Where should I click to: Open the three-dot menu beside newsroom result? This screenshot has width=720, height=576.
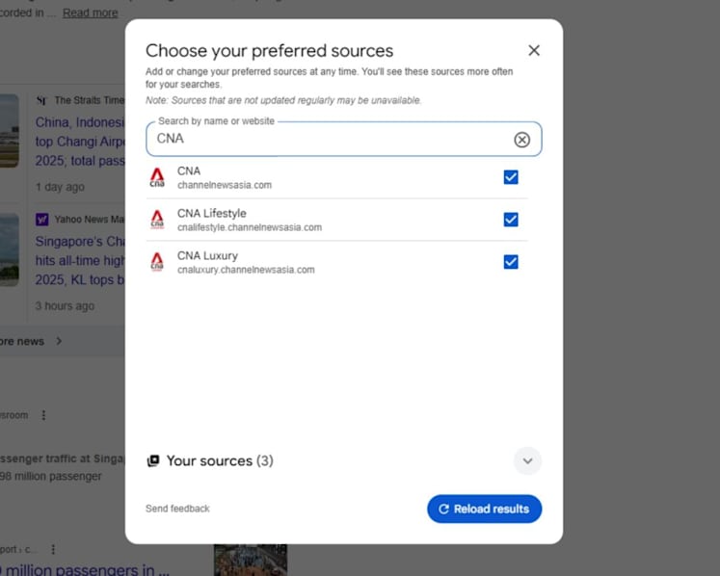43,415
